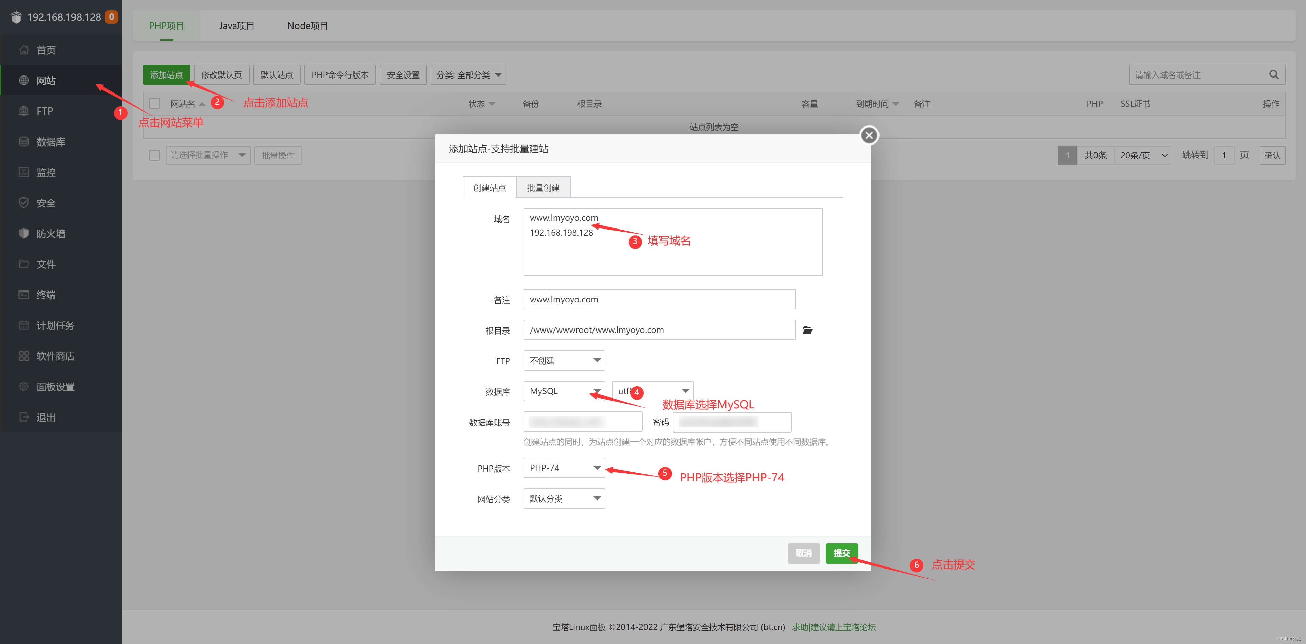Open the FTP 不创建 dropdown
This screenshot has width=1306, height=644.
(x=564, y=360)
